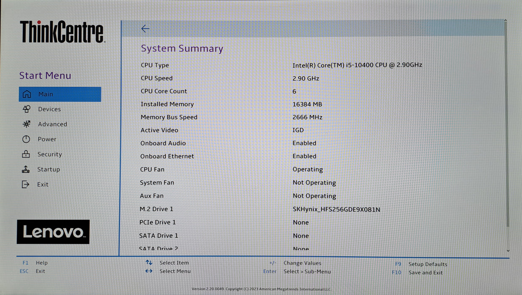The height and width of the screenshot is (295, 522).
Task: Click the Active Video label
Action: (159, 130)
